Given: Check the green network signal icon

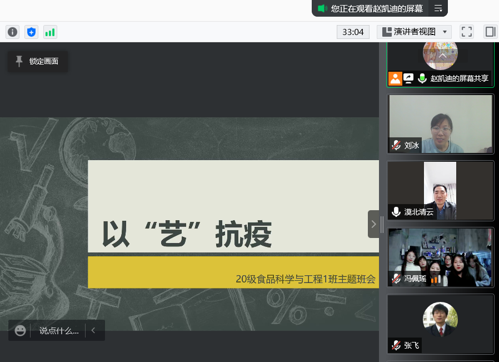Looking at the screenshot, I should (50, 32).
